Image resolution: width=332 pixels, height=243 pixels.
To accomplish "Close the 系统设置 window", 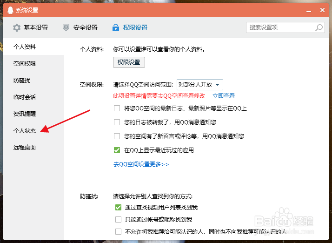I will tap(323, 10).
